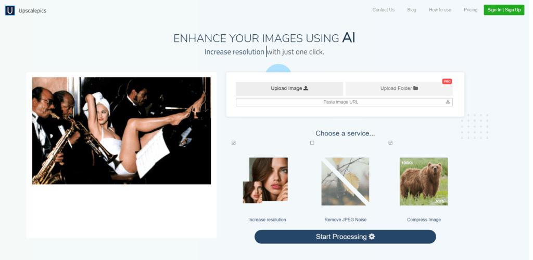
Task: Click the Increase resolution with one click subtitle
Action: pyautogui.click(x=264, y=52)
